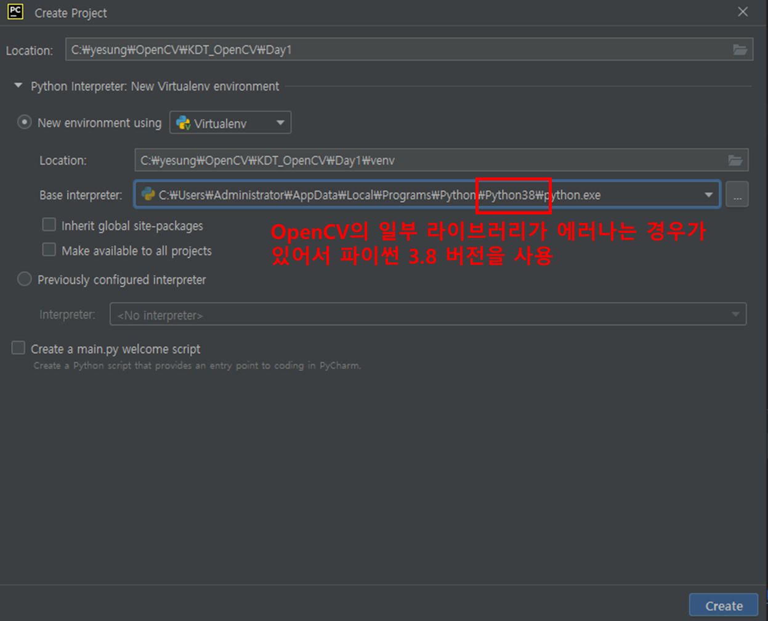Close the Create Project dialog

tap(743, 12)
